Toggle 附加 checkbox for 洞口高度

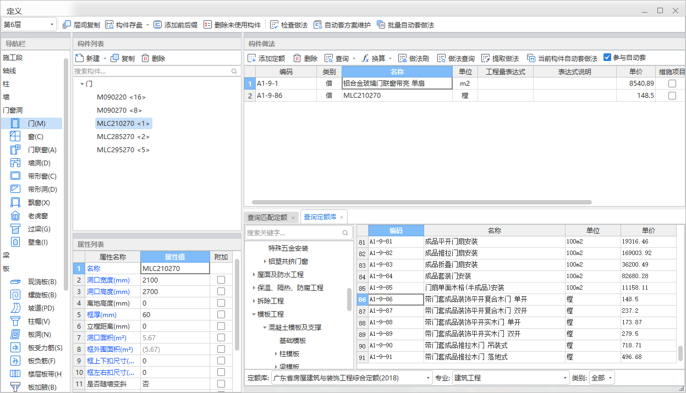(221, 292)
